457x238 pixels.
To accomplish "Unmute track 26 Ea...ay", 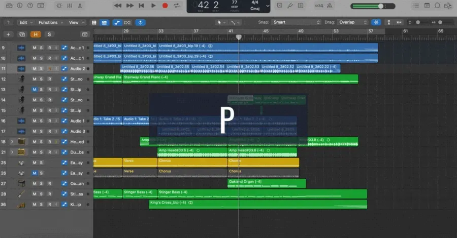I will pos(35,173).
